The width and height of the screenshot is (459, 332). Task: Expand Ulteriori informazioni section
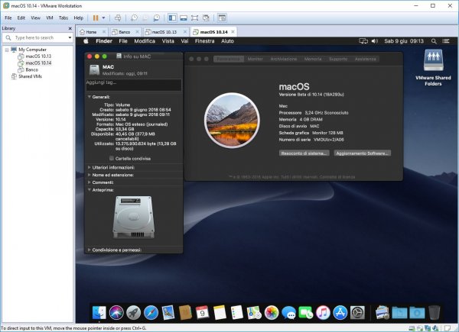pyautogui.click(x=89, y=166)
